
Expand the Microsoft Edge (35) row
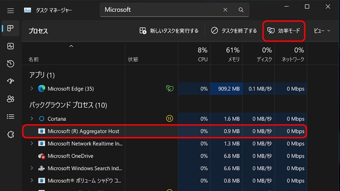32,89
